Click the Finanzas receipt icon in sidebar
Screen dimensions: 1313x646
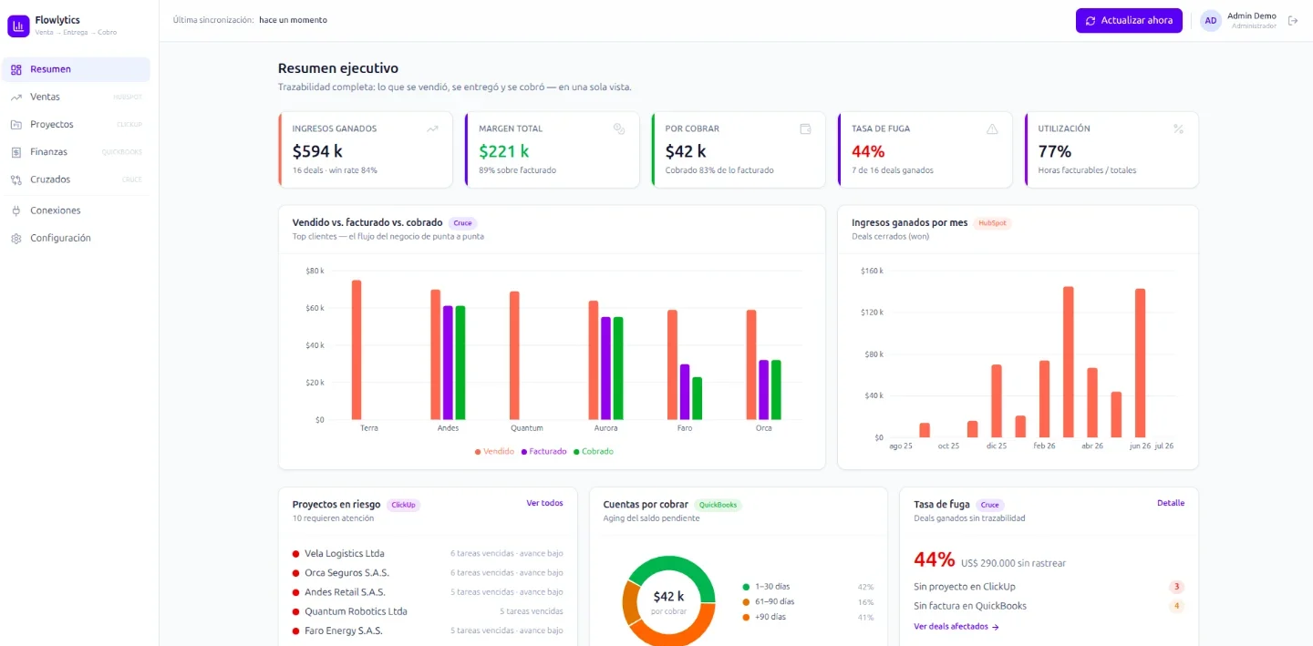click(16, 152)
